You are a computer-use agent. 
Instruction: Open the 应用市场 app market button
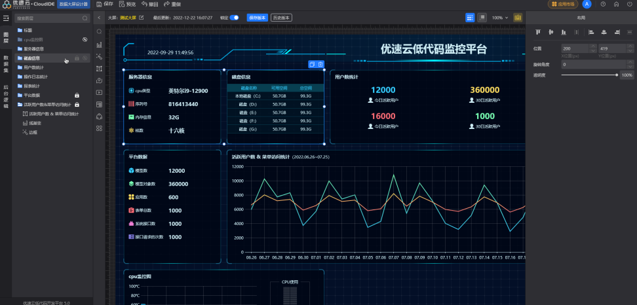(x=563, y=4)
